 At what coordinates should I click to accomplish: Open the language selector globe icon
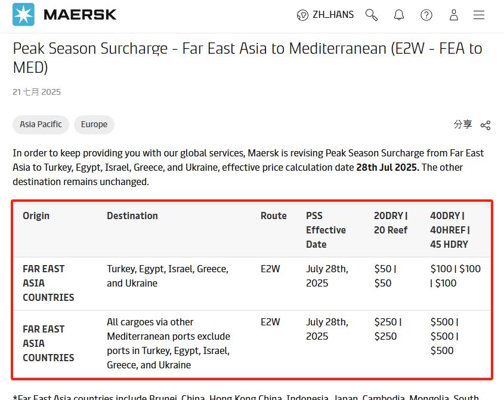pos(302,15)
